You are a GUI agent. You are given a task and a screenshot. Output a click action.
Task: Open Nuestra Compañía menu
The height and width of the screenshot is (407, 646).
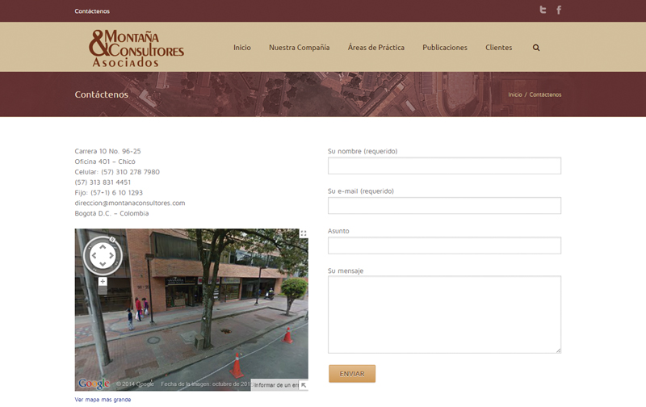(299, 48)
